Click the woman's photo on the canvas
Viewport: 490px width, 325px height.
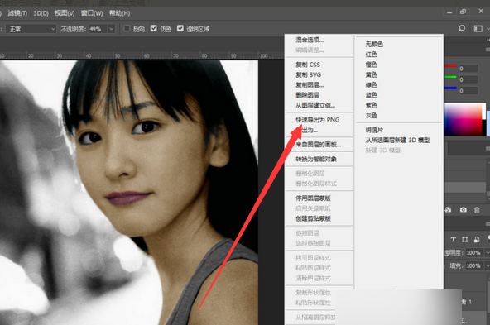pos(129,193)
